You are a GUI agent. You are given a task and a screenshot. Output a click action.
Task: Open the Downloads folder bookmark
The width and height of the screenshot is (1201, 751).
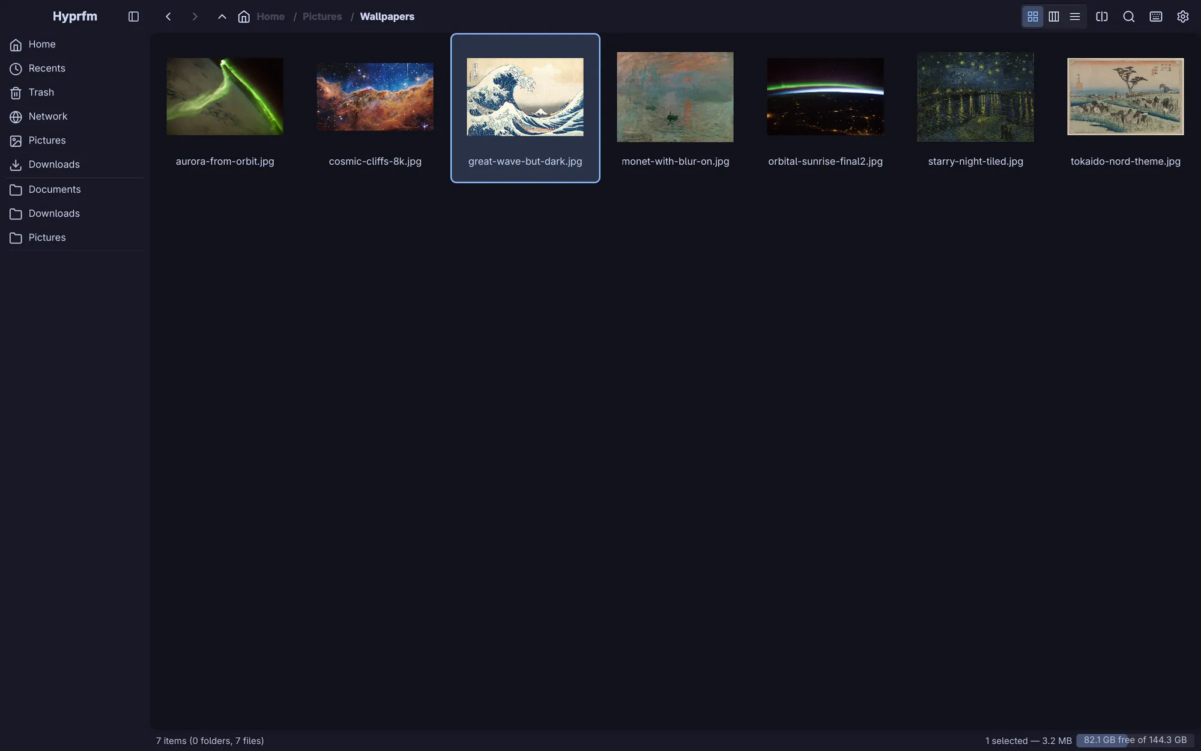click(x=75, y=214)
